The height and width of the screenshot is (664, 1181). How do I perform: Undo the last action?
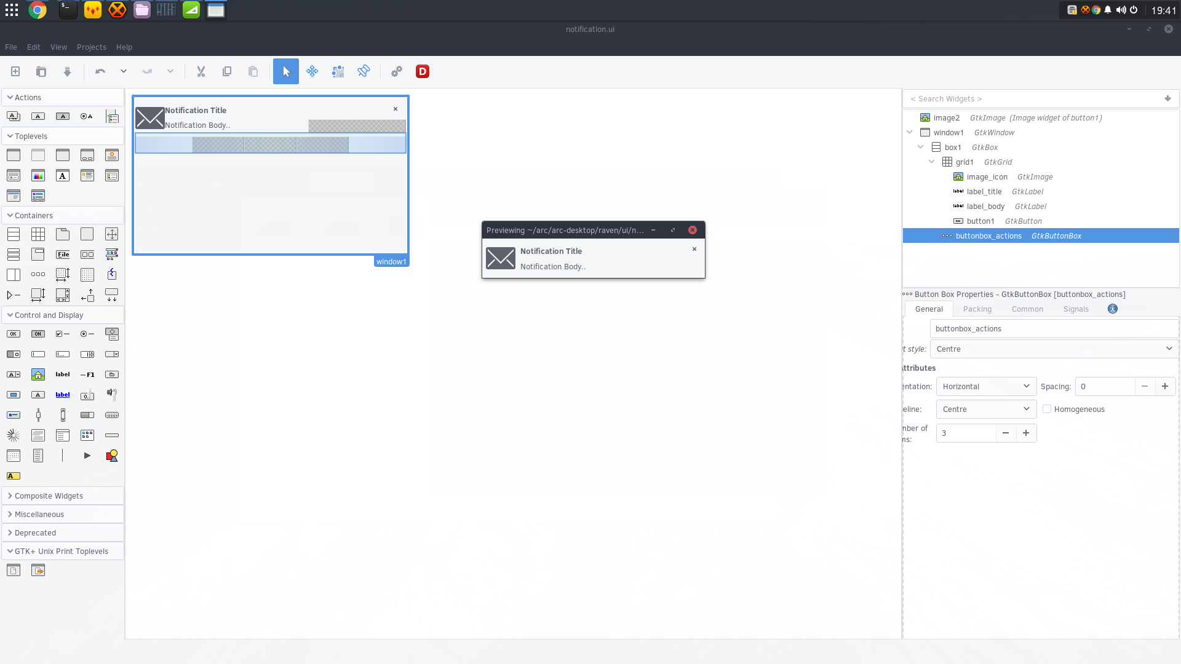100,72
